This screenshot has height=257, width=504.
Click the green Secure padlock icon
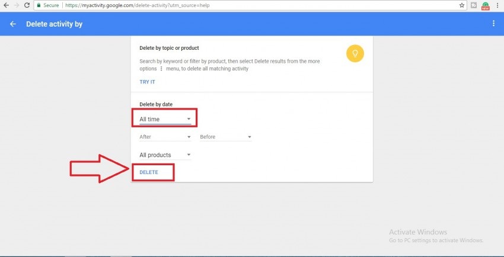[39, 5]
